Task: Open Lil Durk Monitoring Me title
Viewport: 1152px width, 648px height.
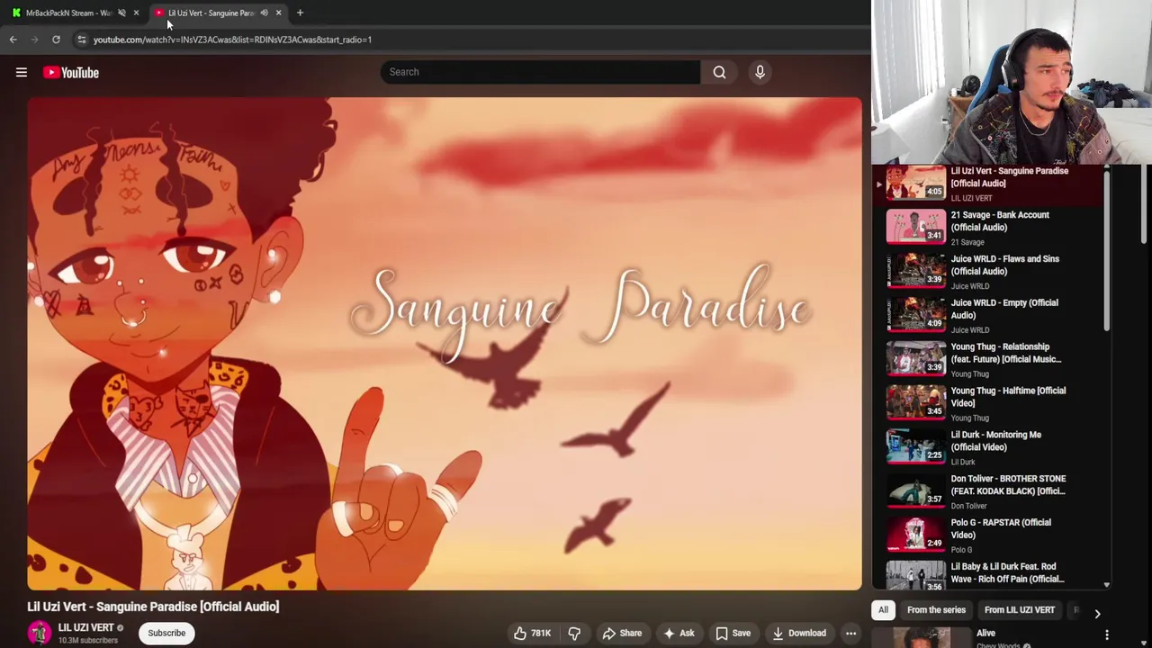Action: 995,441
